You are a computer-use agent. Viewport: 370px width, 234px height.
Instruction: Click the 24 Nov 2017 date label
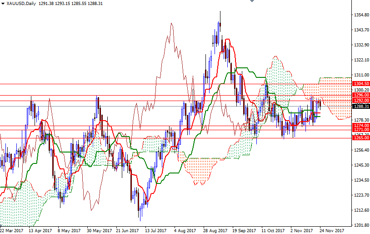(x=331, y=230)
